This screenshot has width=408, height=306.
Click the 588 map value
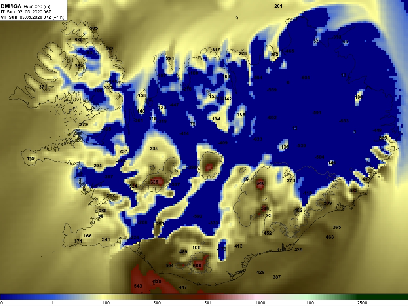[265, 208]
